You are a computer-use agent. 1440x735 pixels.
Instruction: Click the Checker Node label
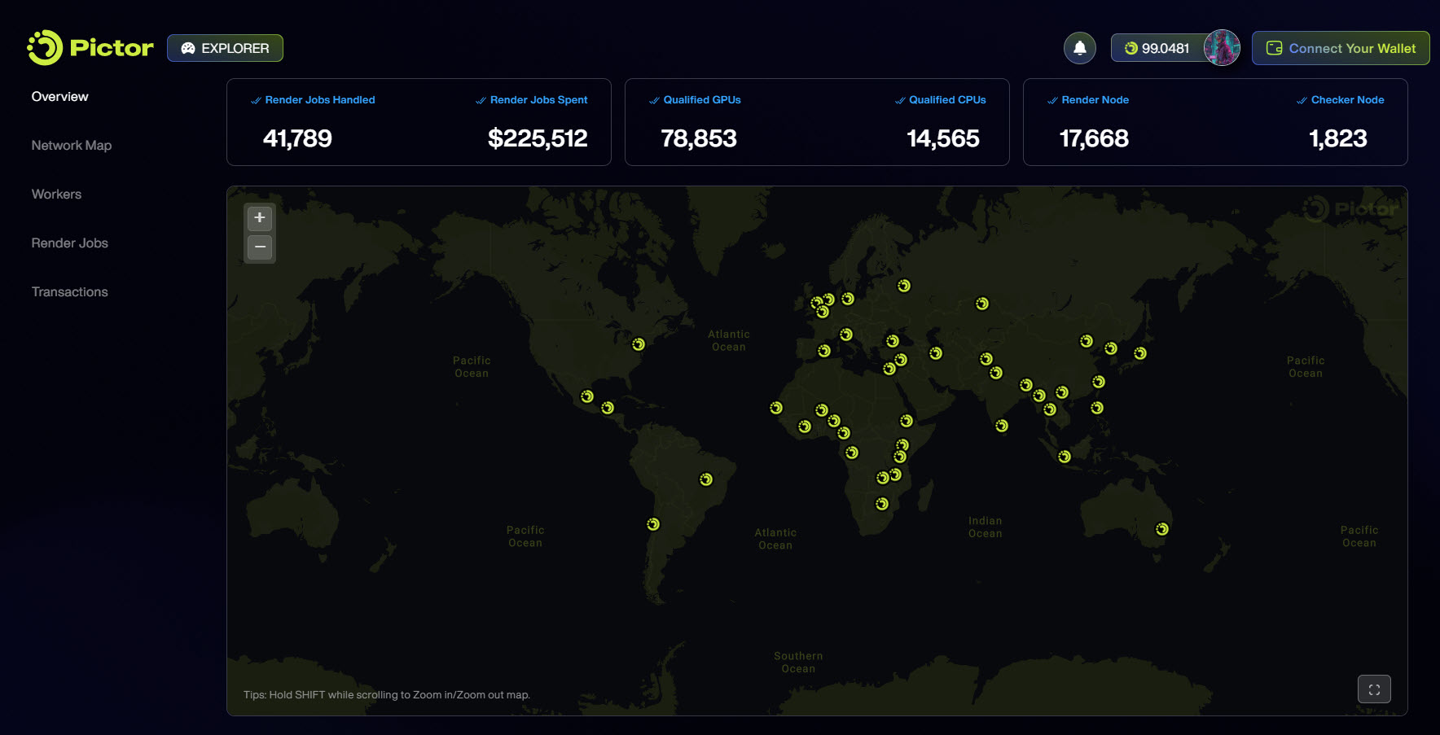click(1347, 100)
